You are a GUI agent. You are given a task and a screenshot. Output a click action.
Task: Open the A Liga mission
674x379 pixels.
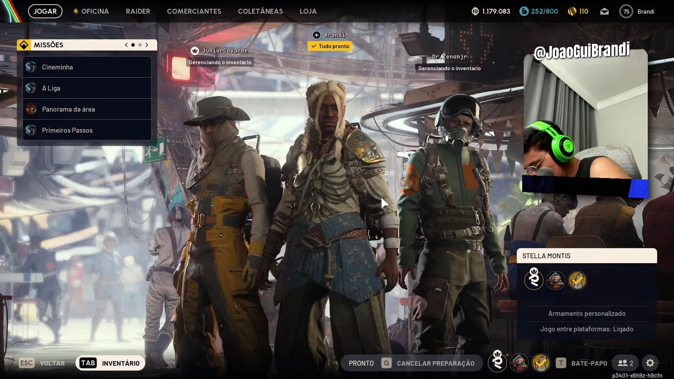87,88
